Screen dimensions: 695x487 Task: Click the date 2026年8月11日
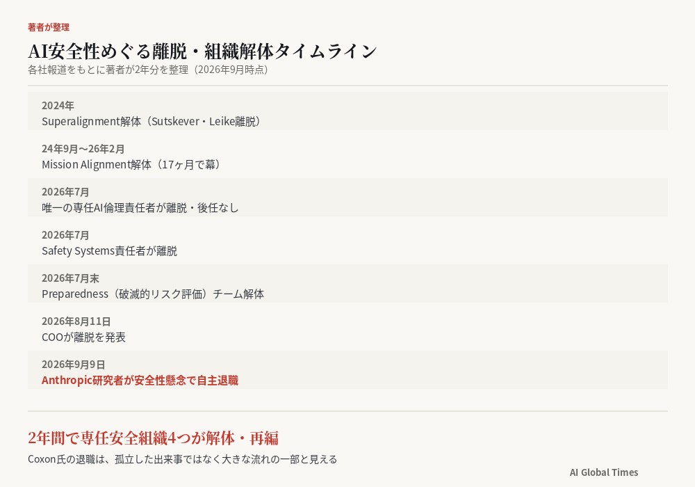[x=76, y=321]
